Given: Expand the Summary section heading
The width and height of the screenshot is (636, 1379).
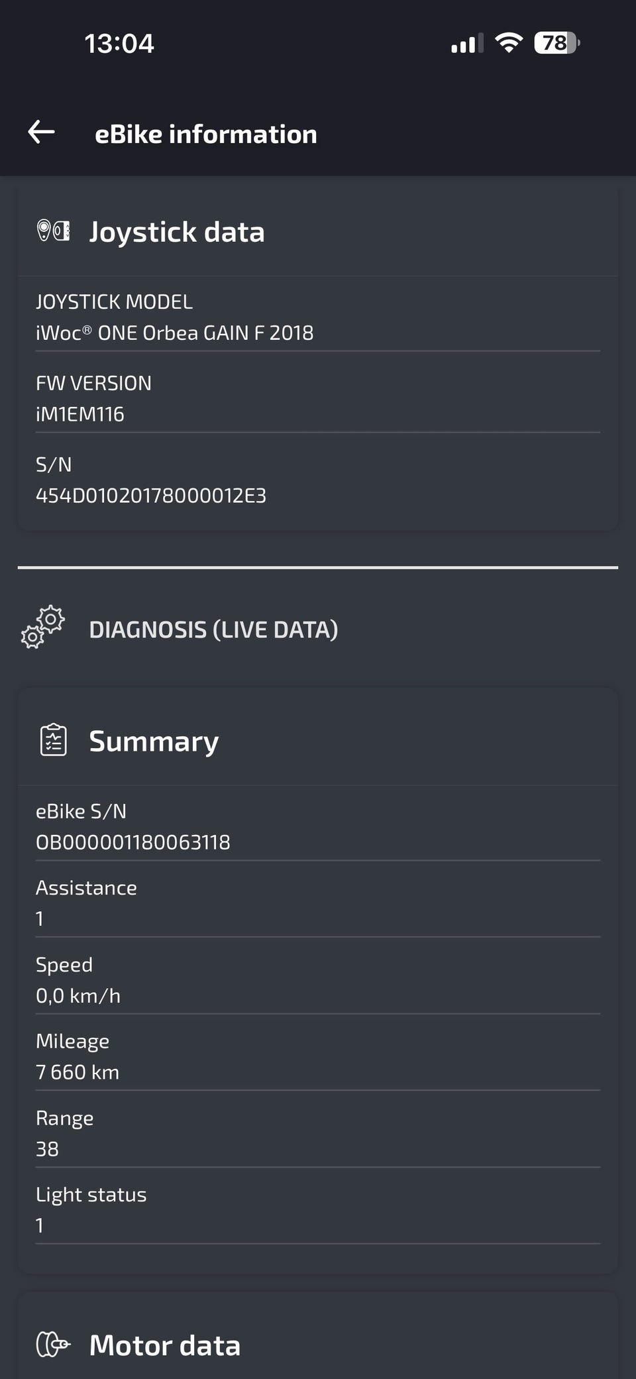Looking at the screenshot, I should (318, 740).
